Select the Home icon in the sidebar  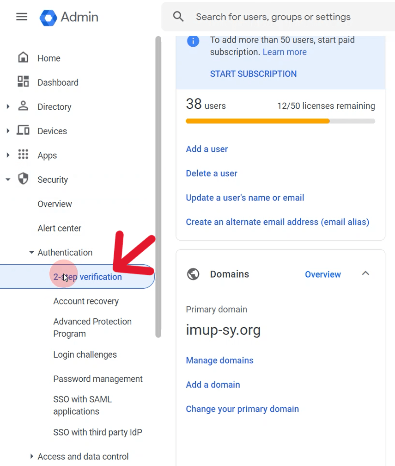pyautogui.click(x=23, y=58)
